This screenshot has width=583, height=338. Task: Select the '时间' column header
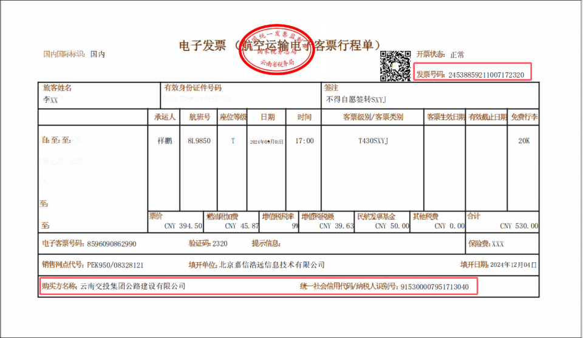304,117
